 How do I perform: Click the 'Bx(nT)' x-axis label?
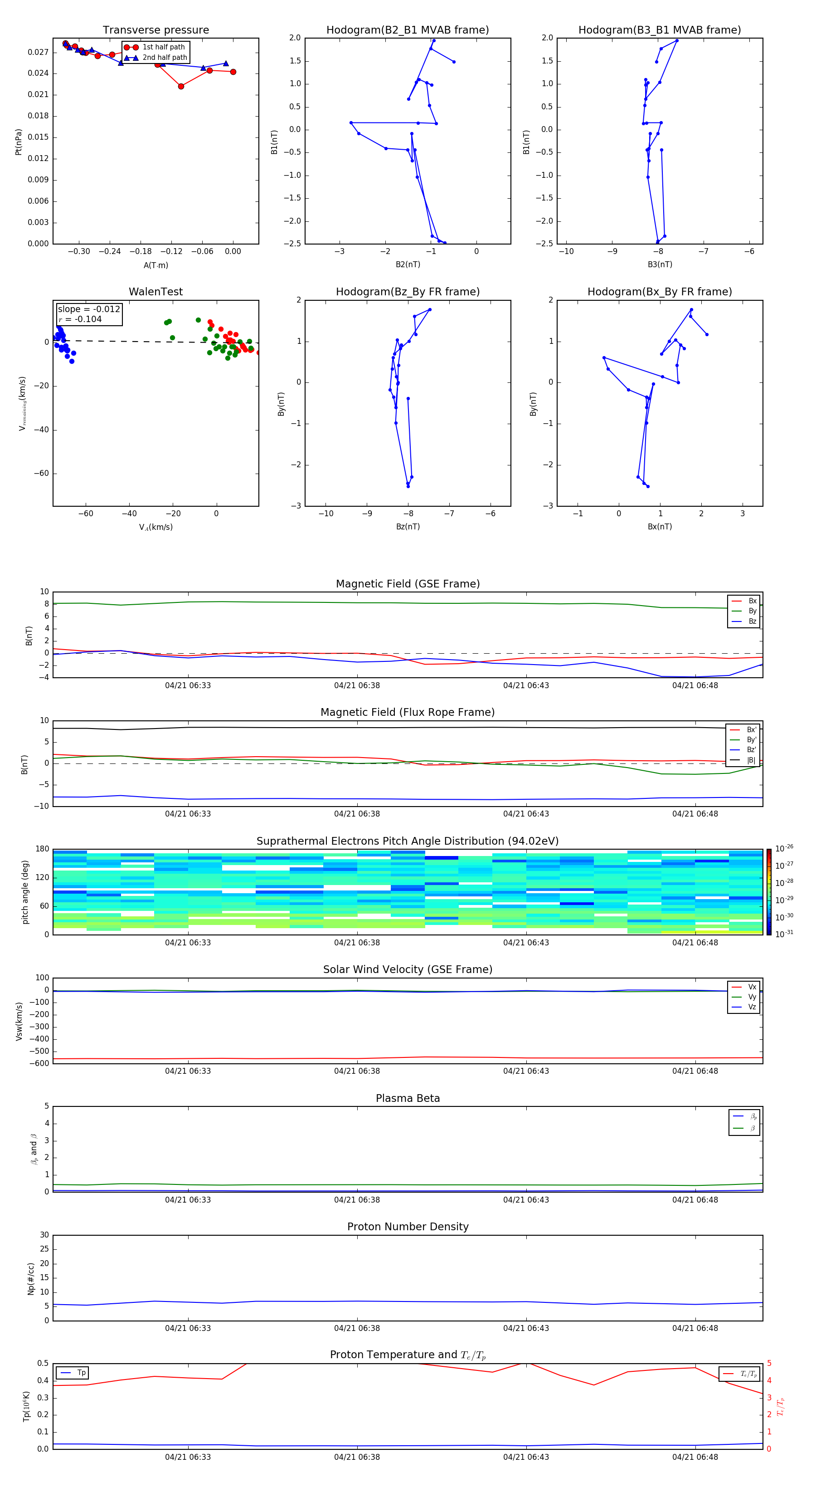click(660, 527)
